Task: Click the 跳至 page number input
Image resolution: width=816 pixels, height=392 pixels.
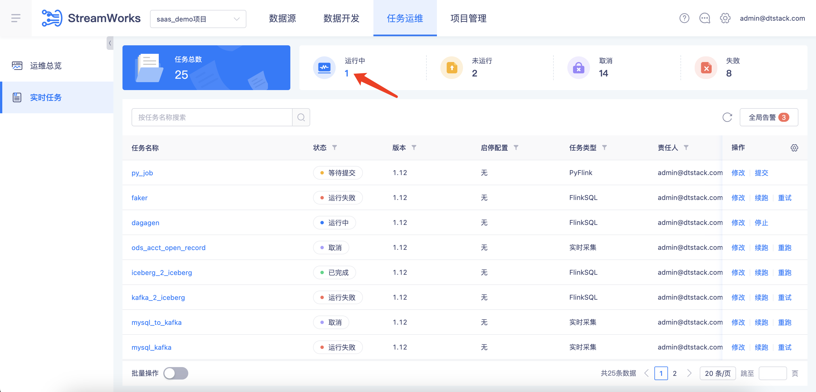Action: coord(773,373)
